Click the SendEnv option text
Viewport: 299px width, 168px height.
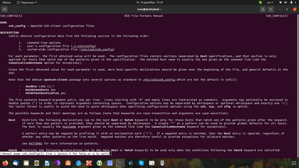click(x=31, y=86)
